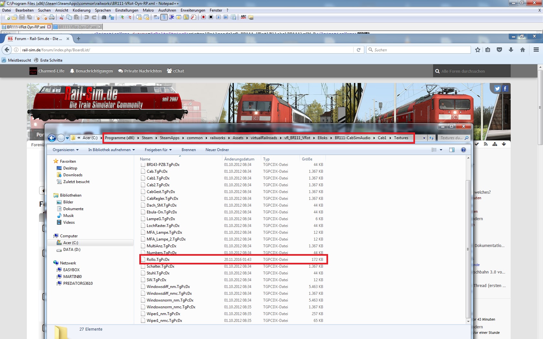Viewport: 543px width, 339px height.
Task: Open the Kodierung menu in Notepad++
Action: coord(81,10)
